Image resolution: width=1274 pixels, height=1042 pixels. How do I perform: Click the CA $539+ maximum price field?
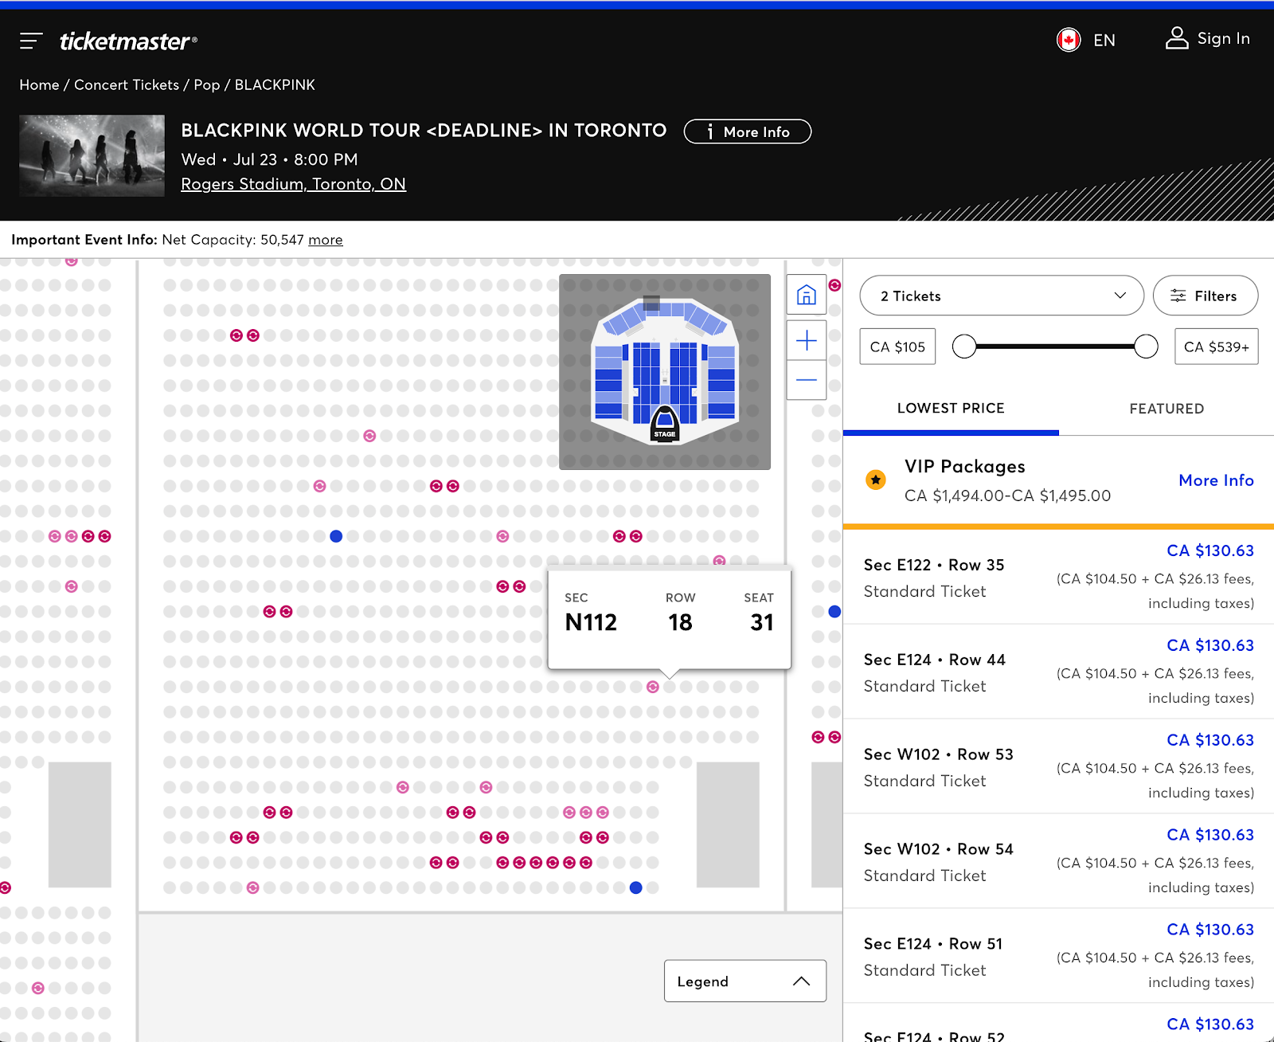1217,347
